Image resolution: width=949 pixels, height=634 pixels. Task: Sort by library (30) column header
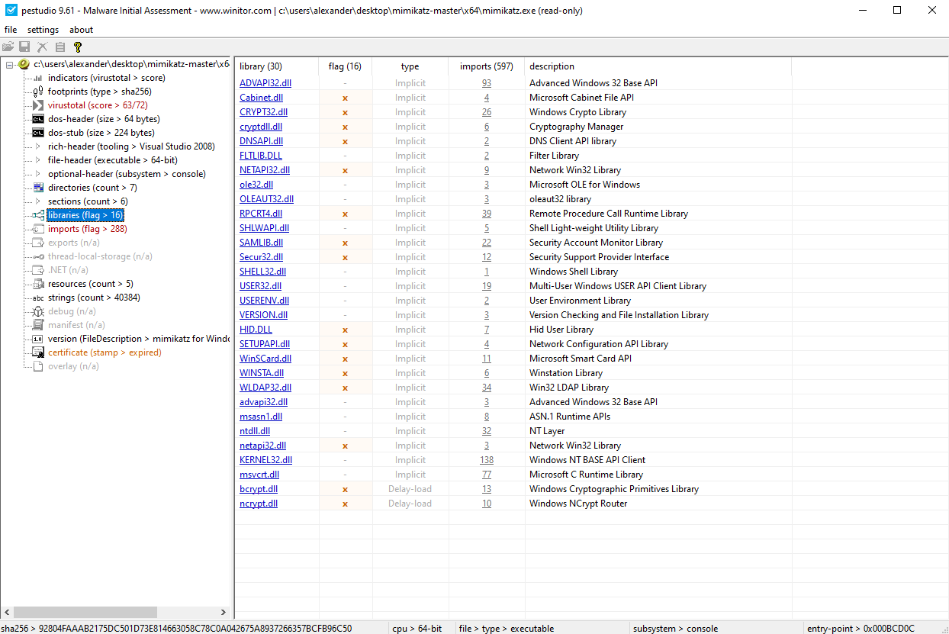click(x=276, y=66)
